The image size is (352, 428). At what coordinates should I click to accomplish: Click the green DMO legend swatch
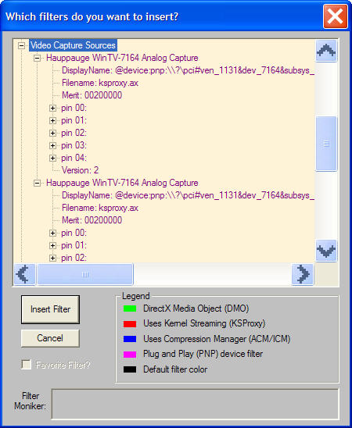pyautogui.click(x=130, y=309)
